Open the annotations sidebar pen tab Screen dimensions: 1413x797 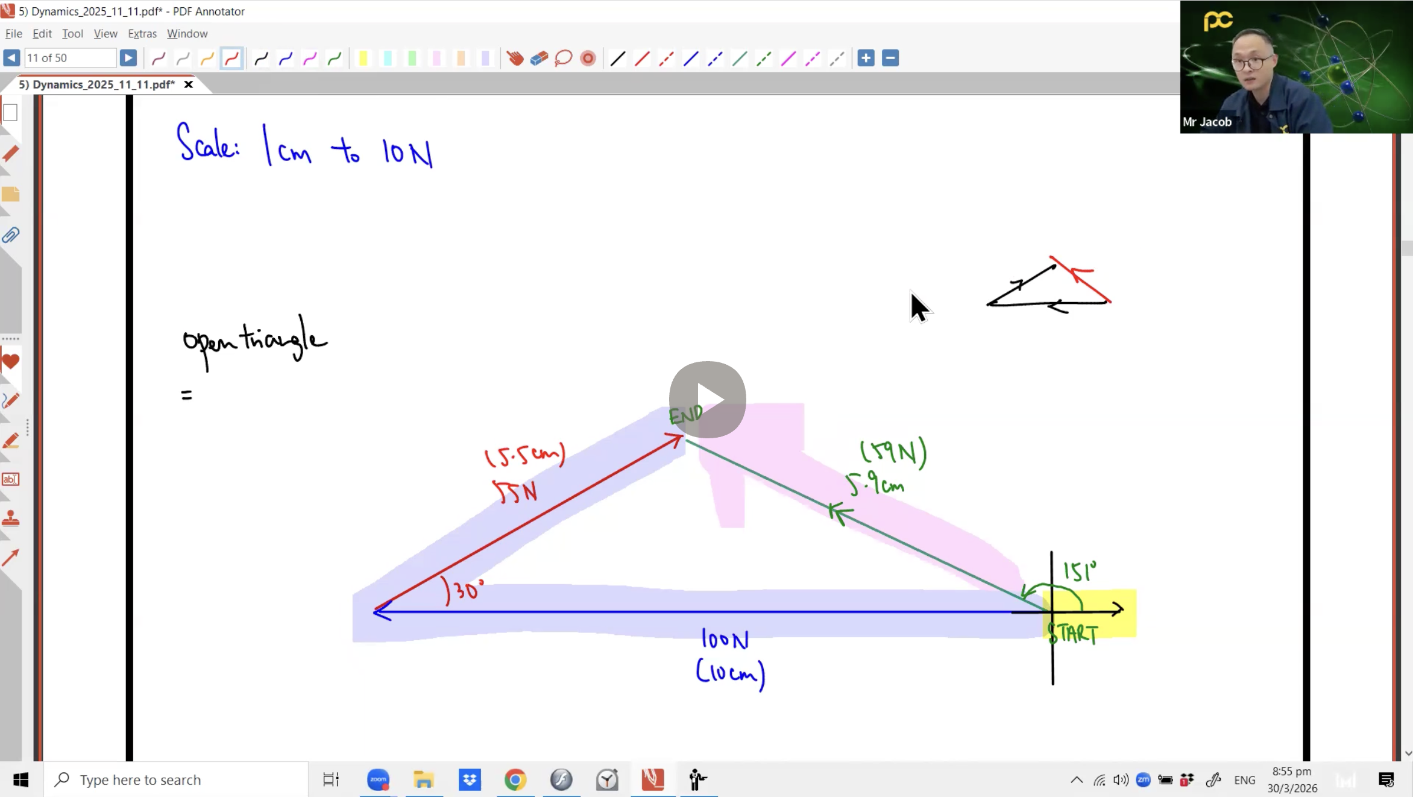pyautogui.click(x=10, y=154)
